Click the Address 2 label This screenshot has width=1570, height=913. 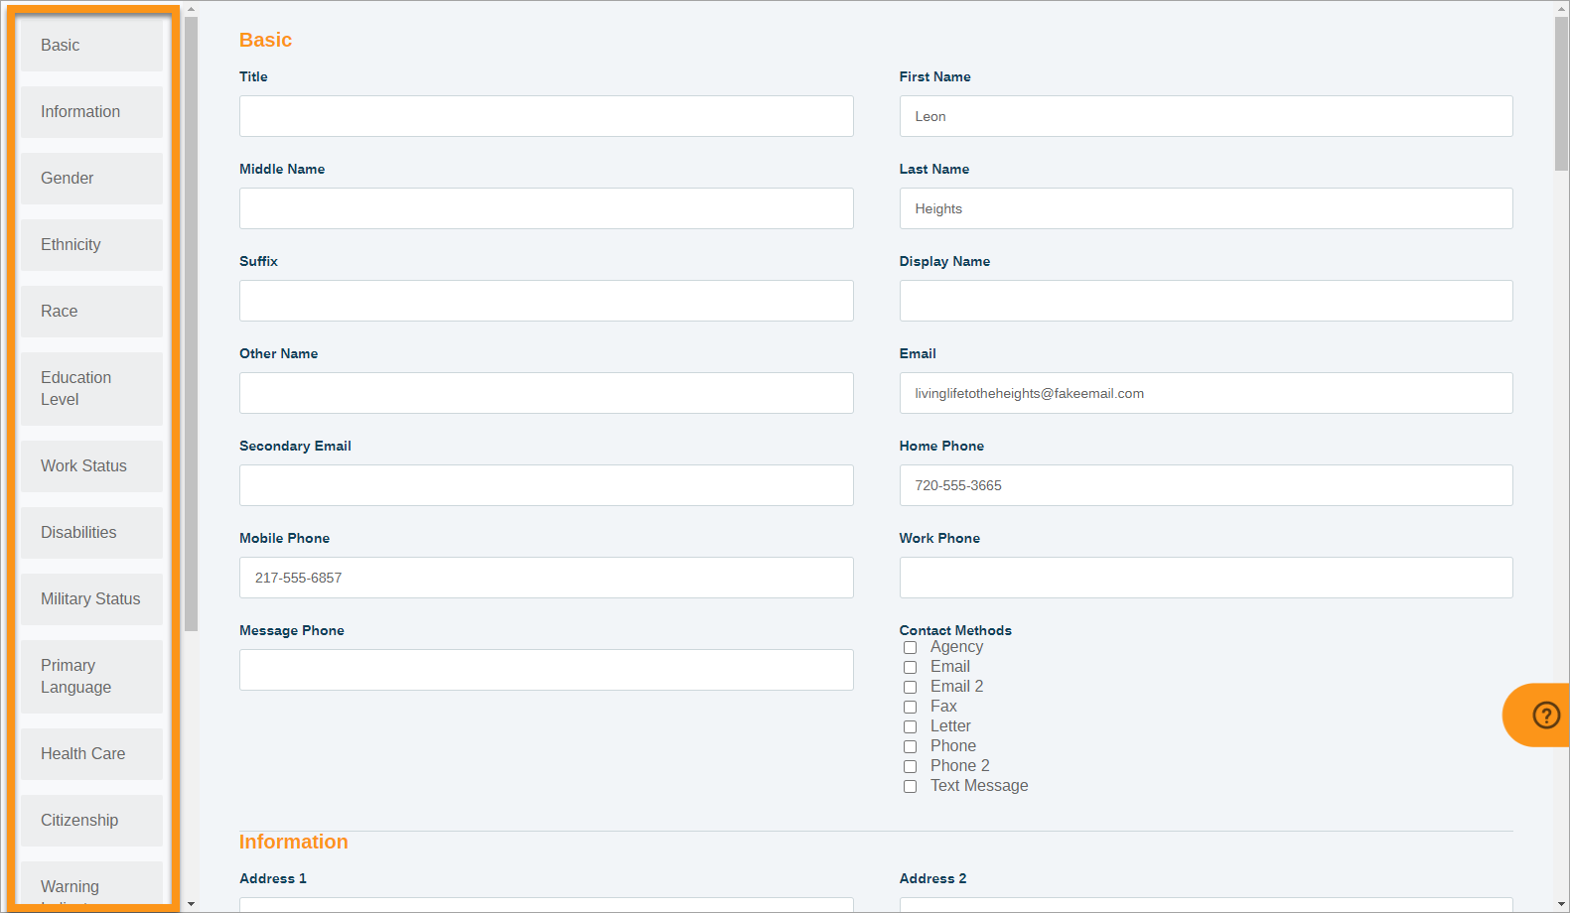tap(932, 878)
